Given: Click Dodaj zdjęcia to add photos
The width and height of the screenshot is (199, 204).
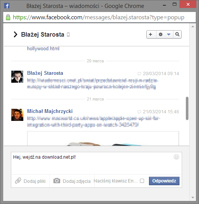Looking at the screenshot, I should point(77,181).
